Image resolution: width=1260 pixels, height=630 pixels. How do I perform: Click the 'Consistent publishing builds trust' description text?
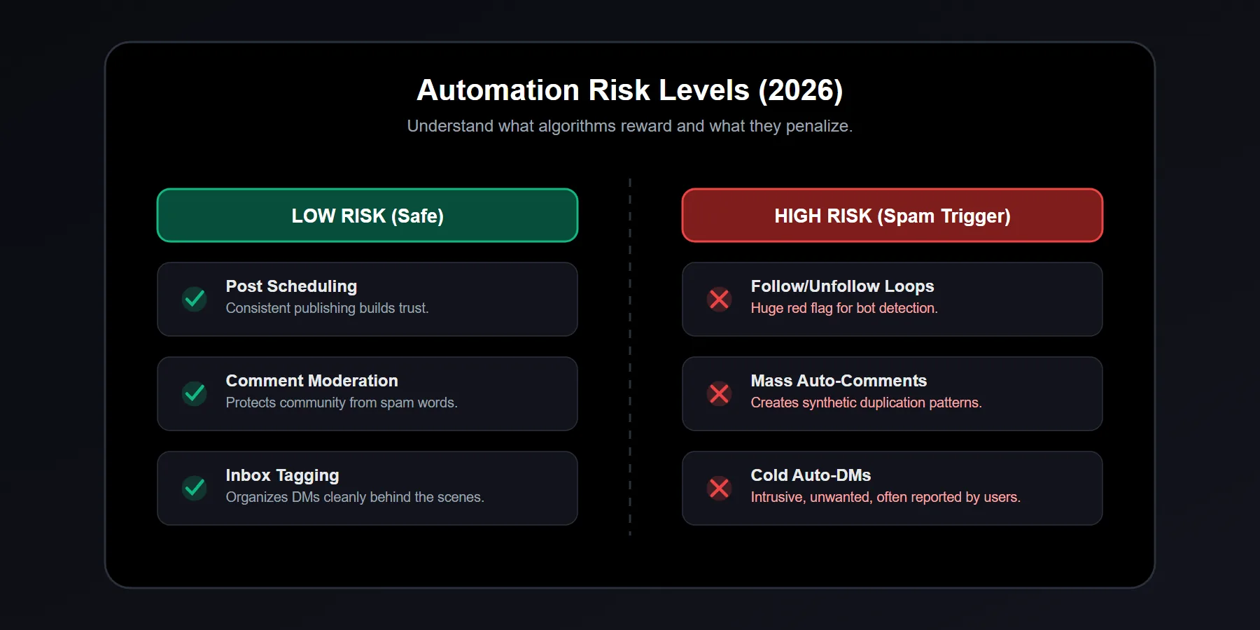click(327, 308)
